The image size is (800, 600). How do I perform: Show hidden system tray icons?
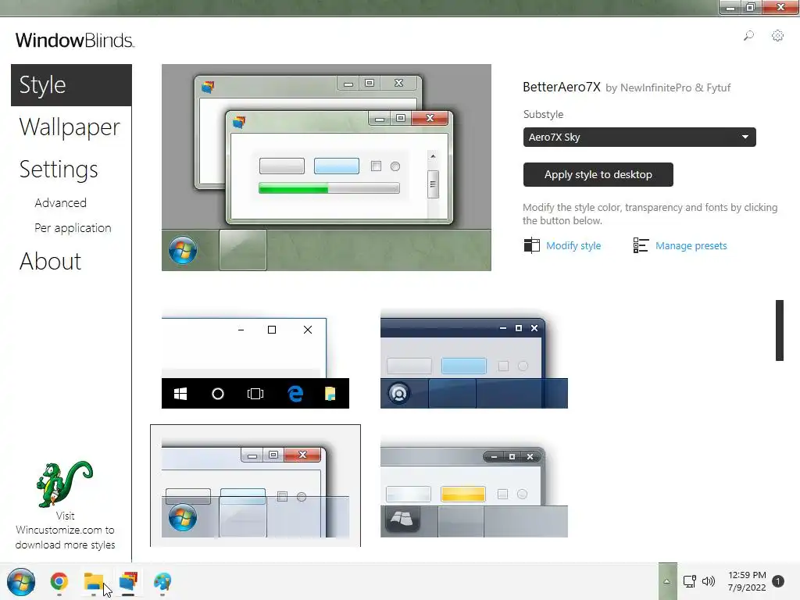click(667, 581)
